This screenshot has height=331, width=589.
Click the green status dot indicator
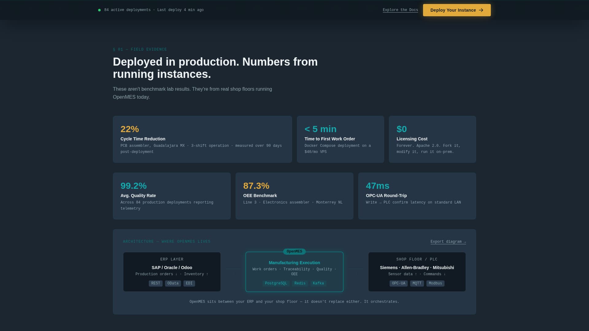point(99,10)
